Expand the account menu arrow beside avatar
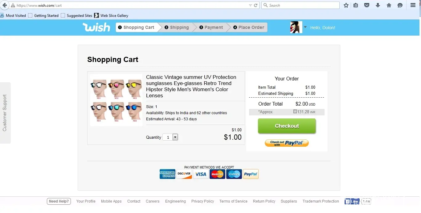The width and height of the screenshot is (421, 213). point(305,27)
